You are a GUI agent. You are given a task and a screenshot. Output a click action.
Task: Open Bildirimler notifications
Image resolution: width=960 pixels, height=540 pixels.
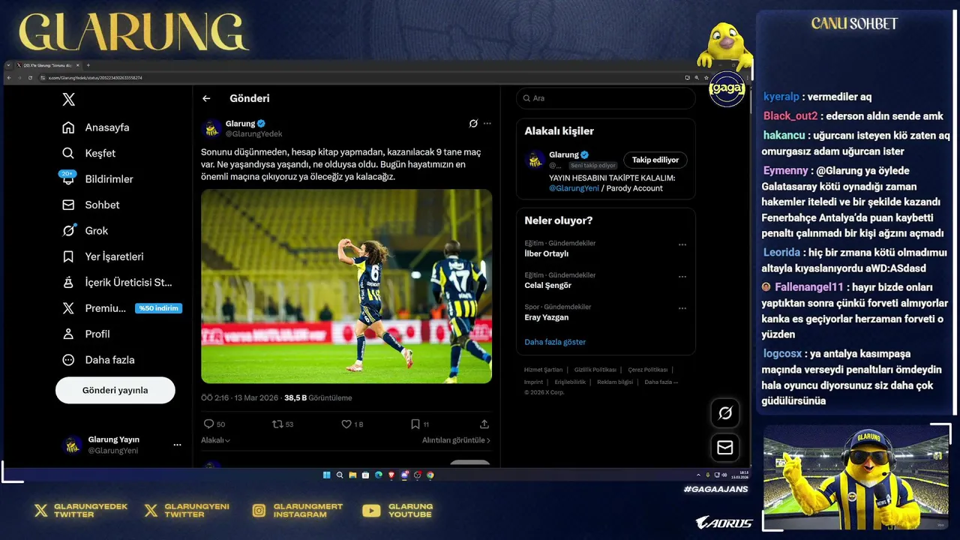point(97,178)
